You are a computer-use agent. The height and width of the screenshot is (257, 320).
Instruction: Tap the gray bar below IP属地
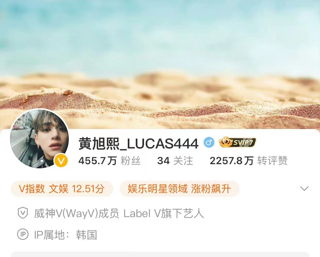pos(160,254)
